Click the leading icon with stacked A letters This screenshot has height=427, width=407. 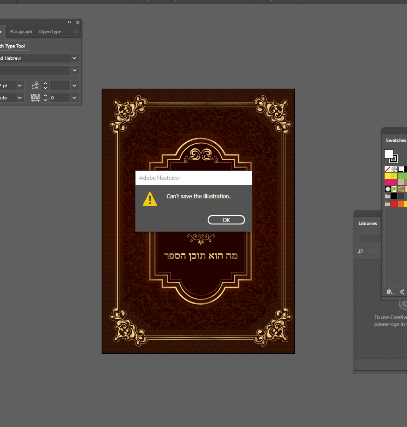[35, 85]
